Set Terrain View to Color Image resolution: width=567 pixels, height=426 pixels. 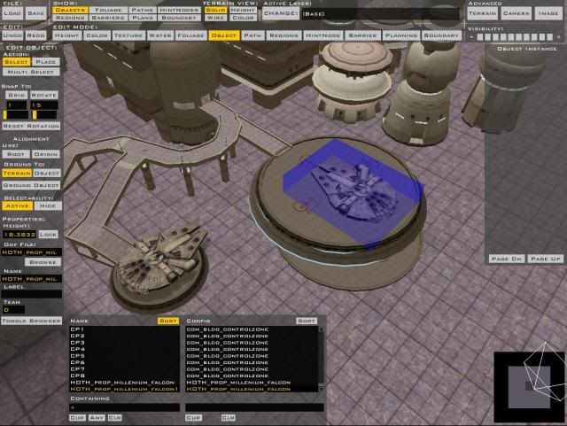click(x=243, y=18)
